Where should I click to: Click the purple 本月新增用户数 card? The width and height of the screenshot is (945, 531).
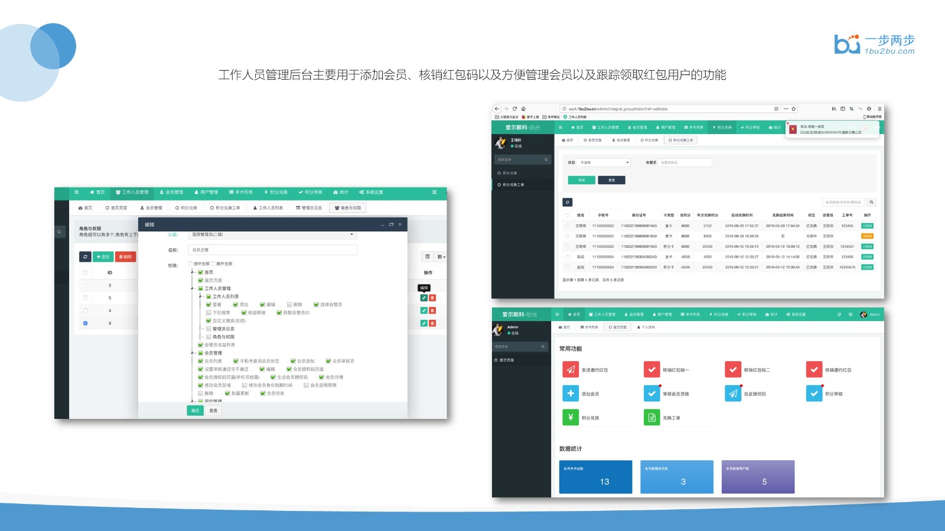[758, 477]
